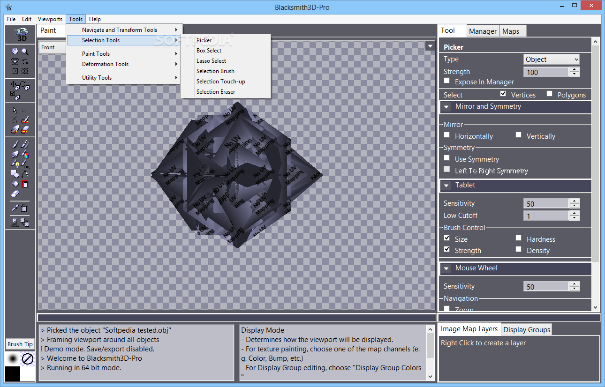Click the black foreground color swatch

[12, 373]
